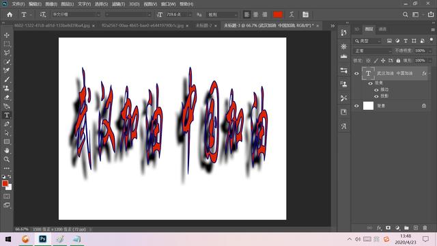Open the layer filter 类型 dropdown
The height and width of the screenshot is (246, 437).
367,41
